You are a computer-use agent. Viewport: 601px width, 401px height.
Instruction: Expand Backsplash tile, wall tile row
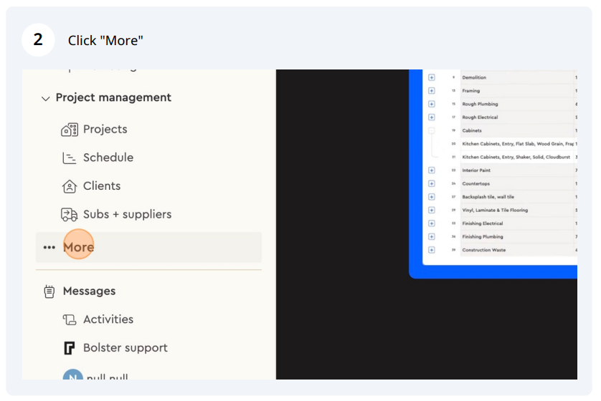432,197
